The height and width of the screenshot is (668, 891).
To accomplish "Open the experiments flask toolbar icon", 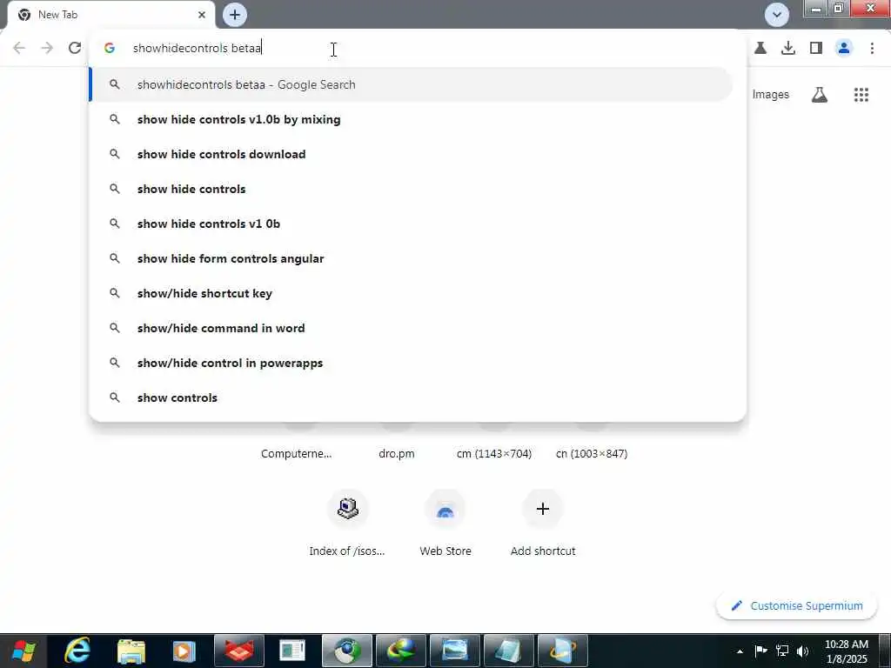I will coord(760,49).
